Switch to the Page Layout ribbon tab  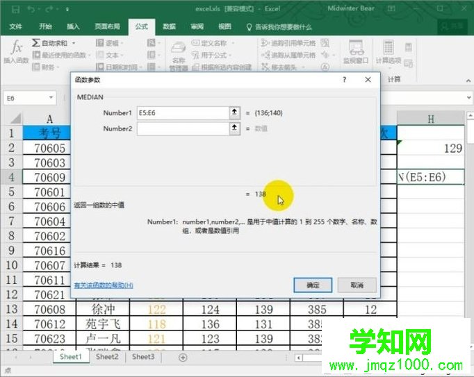tap(107, 26)
